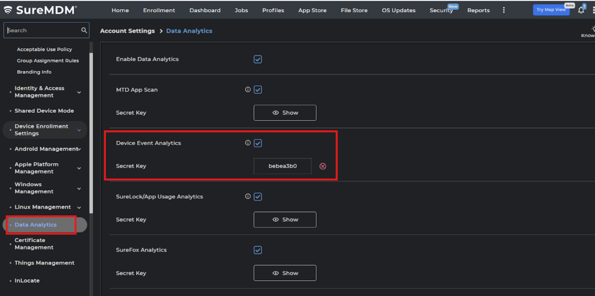Open the Enrollment menu
Screen dimensions: 595x296
point(159,10)
